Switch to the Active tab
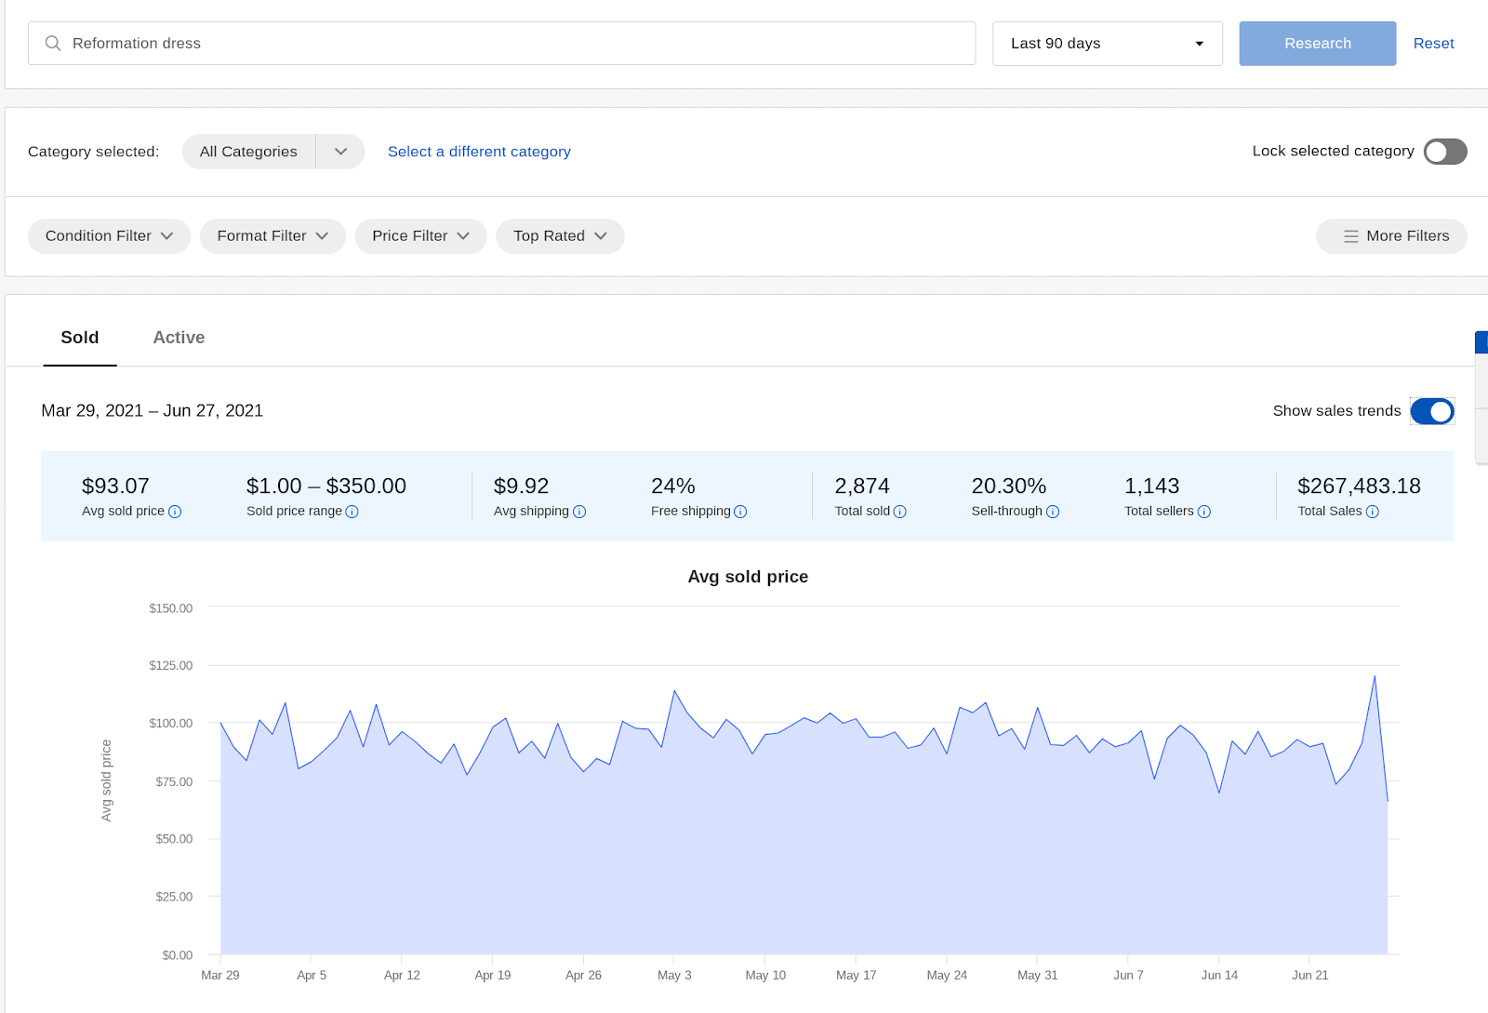This screenshot has height=1013, width=1488. (179, 338)
